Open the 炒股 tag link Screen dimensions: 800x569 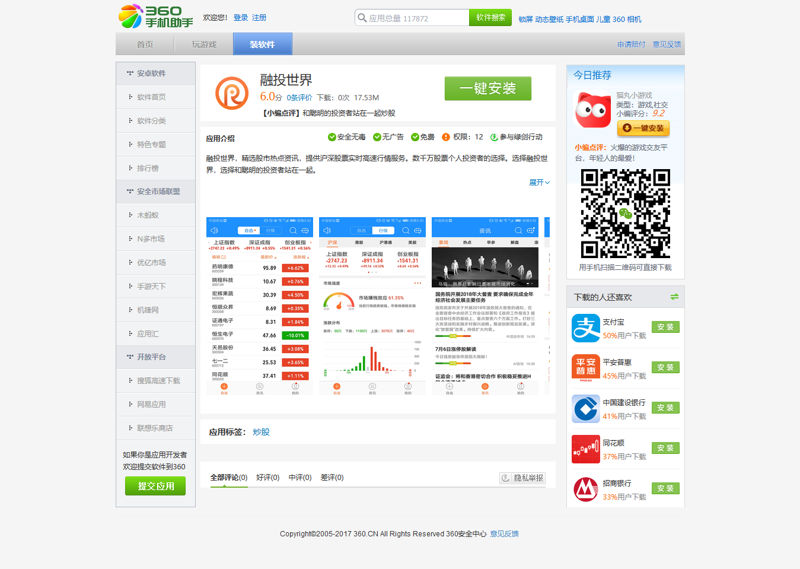point(261,432)
